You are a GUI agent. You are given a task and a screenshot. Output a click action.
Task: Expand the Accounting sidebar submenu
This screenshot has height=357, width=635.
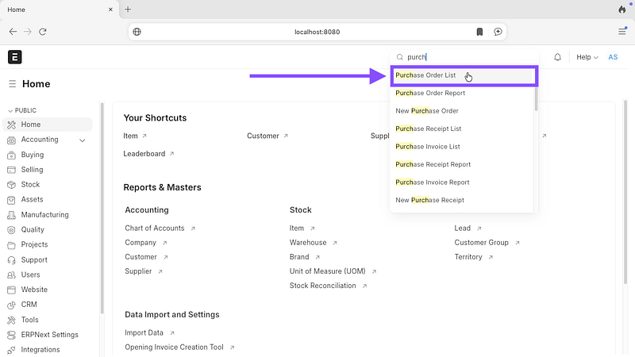pyautogui.click(x=83, y=140)
